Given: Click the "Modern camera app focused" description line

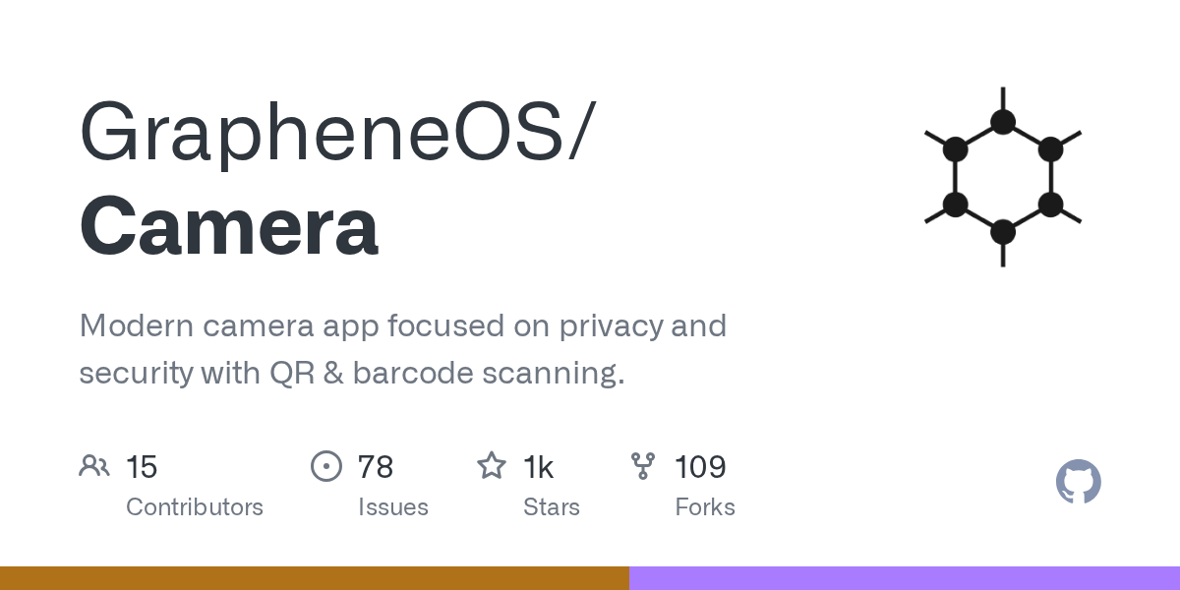Looking at the screenshot, I should (x=402, y=325).
